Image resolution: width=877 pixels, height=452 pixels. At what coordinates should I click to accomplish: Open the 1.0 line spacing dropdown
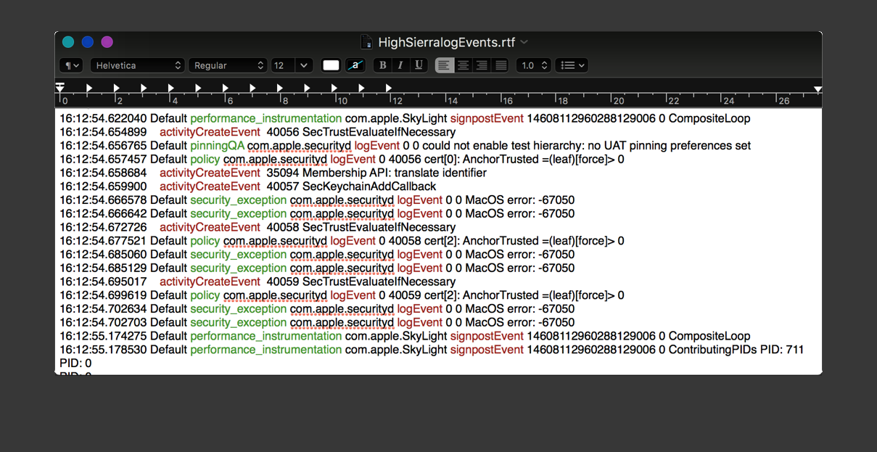click(533, 65)
